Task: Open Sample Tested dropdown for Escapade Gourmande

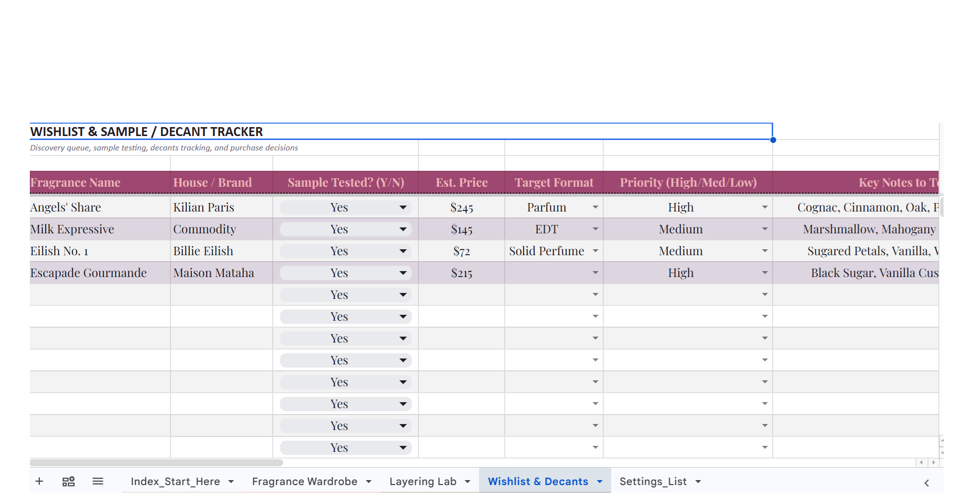Action: tap(403, 273)
